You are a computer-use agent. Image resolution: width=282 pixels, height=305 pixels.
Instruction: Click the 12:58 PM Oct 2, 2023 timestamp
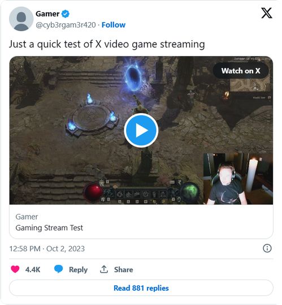[x=47, y=248]
